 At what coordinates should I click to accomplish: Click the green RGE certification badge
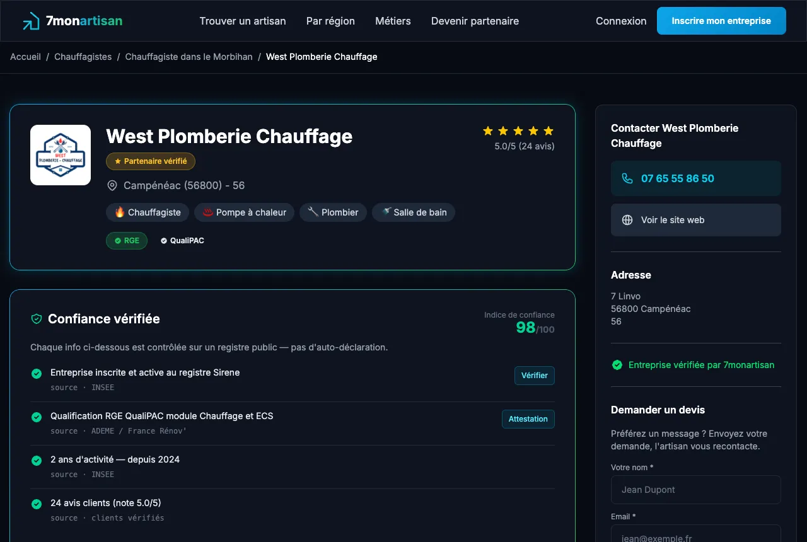[127, 241]
